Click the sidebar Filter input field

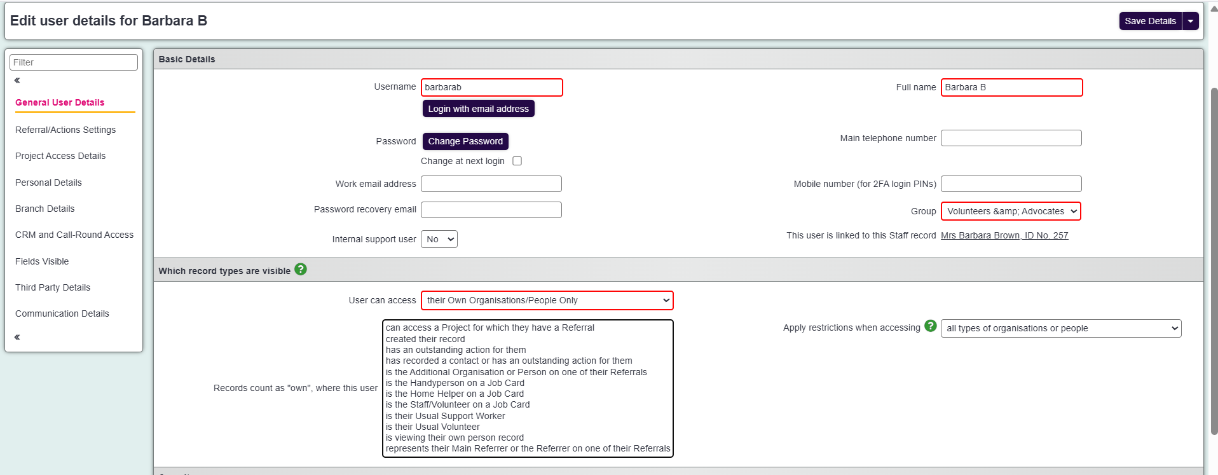[x=74, y=62]
